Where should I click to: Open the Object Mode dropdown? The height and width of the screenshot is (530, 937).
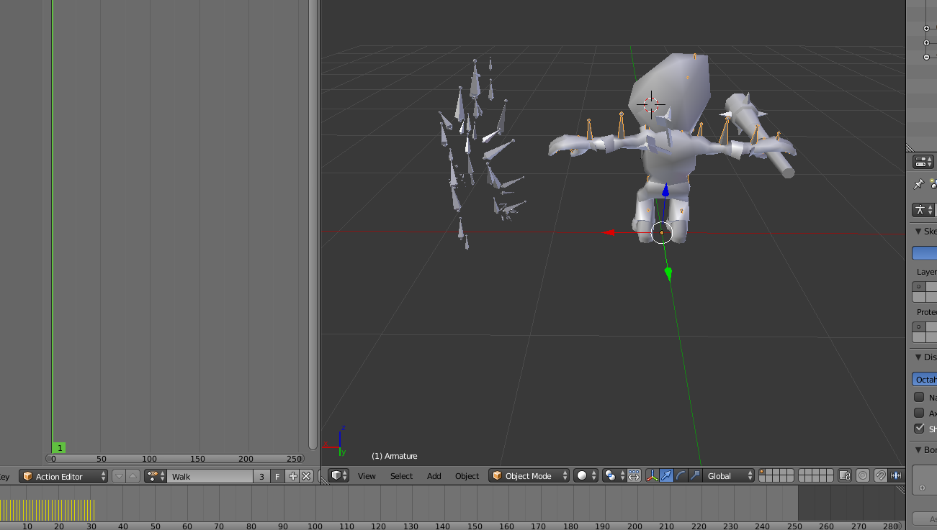529,475
